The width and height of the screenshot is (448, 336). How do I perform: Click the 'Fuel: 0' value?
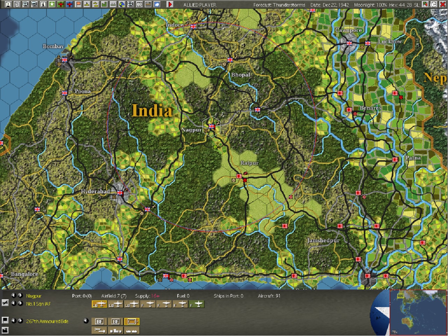click(183, 296)
